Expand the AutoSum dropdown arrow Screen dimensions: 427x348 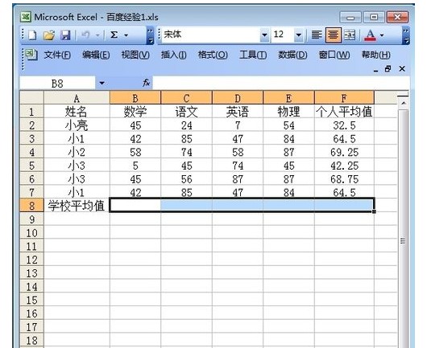[126, 35]
